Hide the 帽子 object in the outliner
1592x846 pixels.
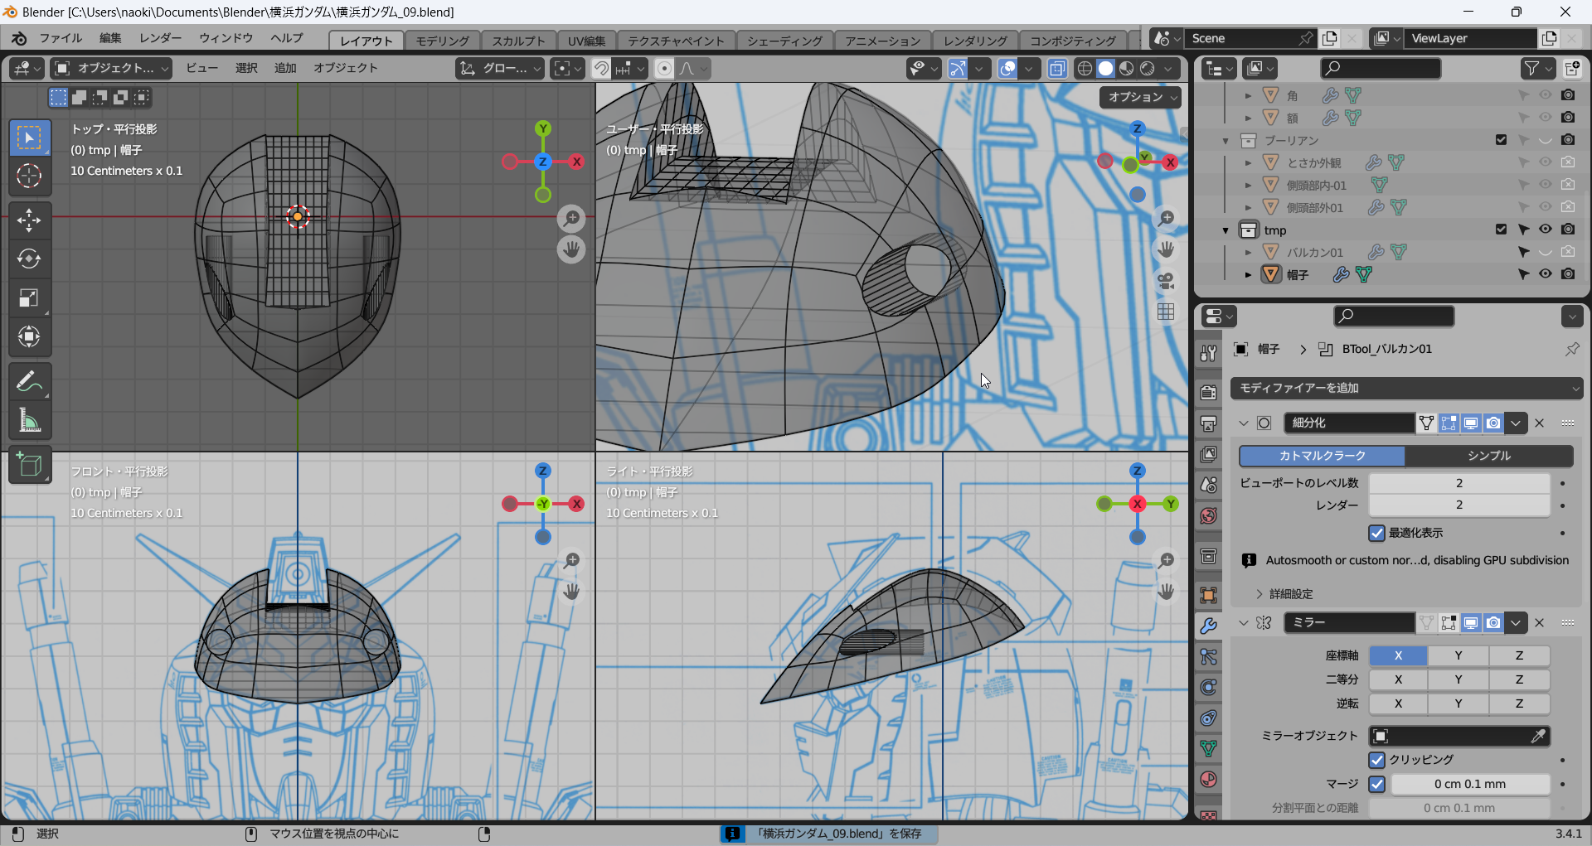(x=1545, y=274)
